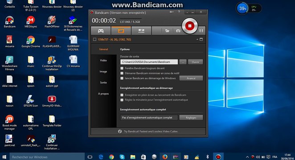Click the Google Chrome desktop icon
The height and width of the screenshot is (160, 295).
pos(31,42)
